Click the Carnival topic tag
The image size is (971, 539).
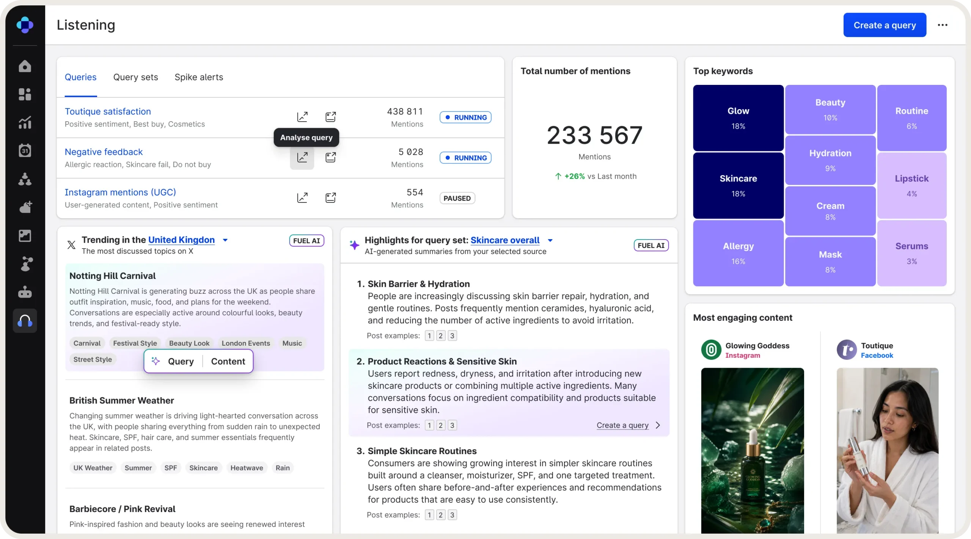click(x=87, y=343)
